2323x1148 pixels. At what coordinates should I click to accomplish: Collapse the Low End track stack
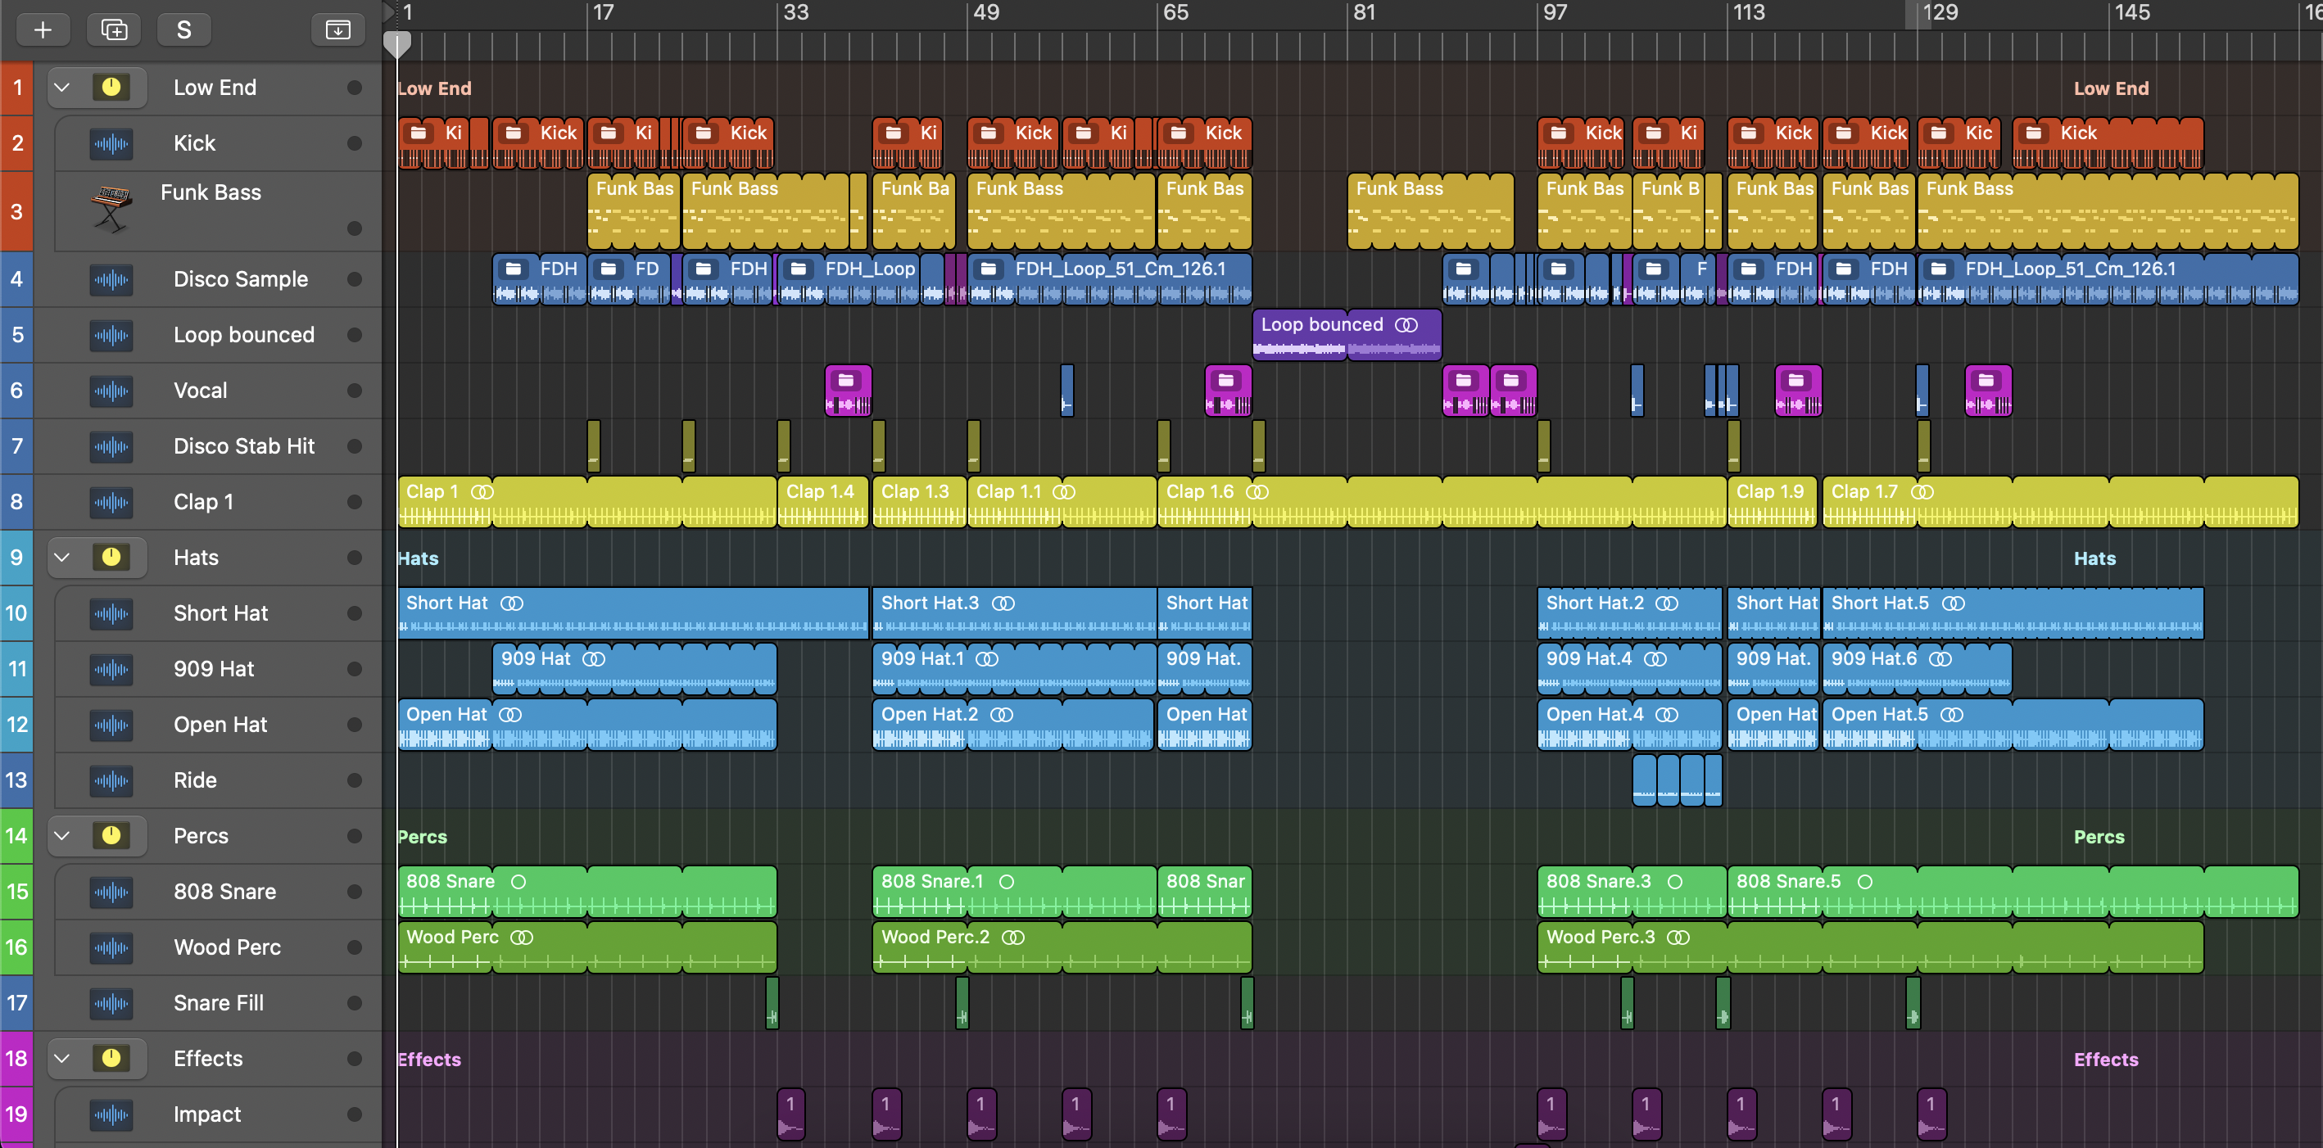pos(62,88)
